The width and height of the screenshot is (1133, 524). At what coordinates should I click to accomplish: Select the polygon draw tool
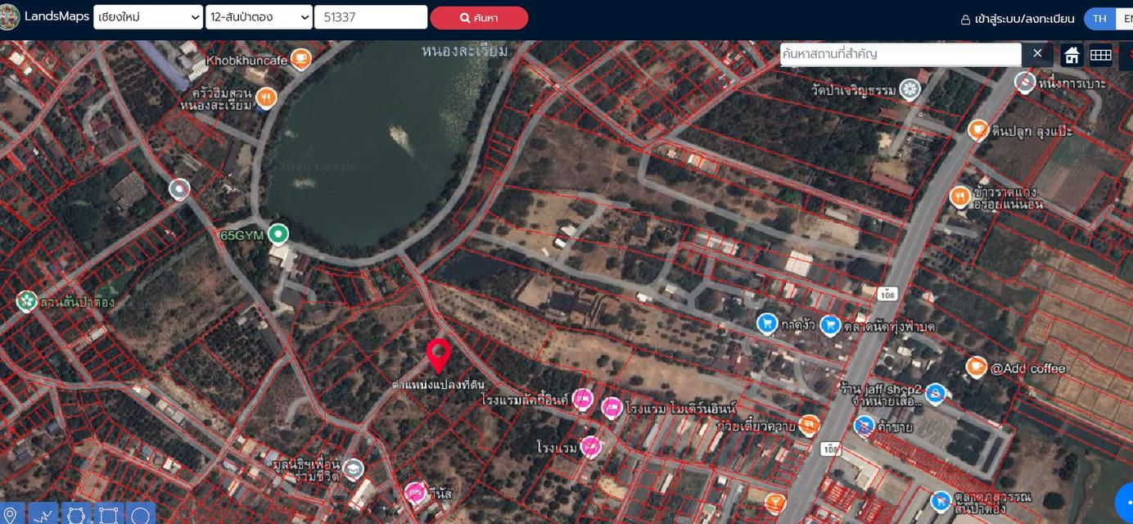(x=75, y=514)
